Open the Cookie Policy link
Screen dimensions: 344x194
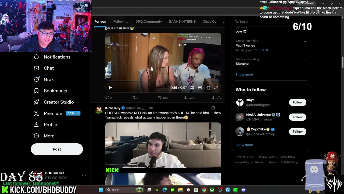pos(287,157)
